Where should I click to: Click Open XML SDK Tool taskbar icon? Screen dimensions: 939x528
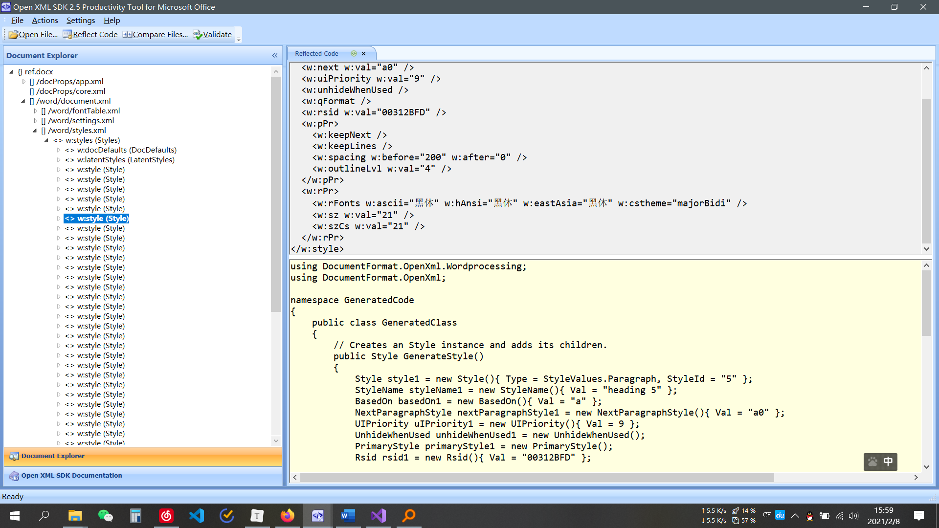click(x=318, y=516)
